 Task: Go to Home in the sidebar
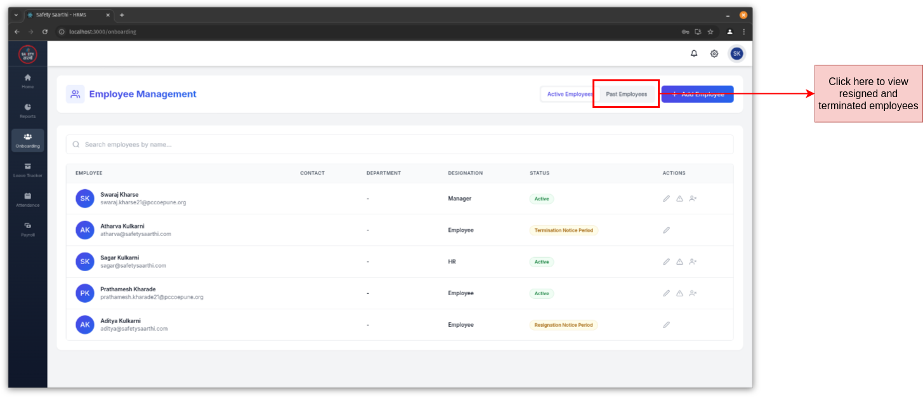point(28,81)
